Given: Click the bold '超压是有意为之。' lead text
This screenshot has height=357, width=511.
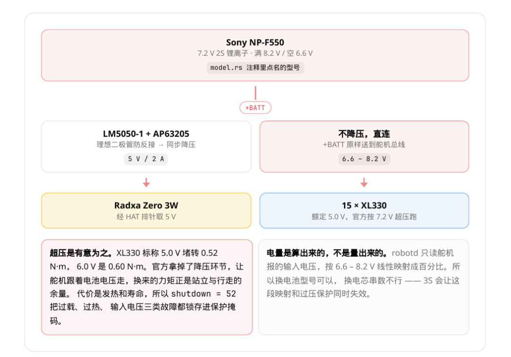Looking at the screenshot, I should click(82, 253).
